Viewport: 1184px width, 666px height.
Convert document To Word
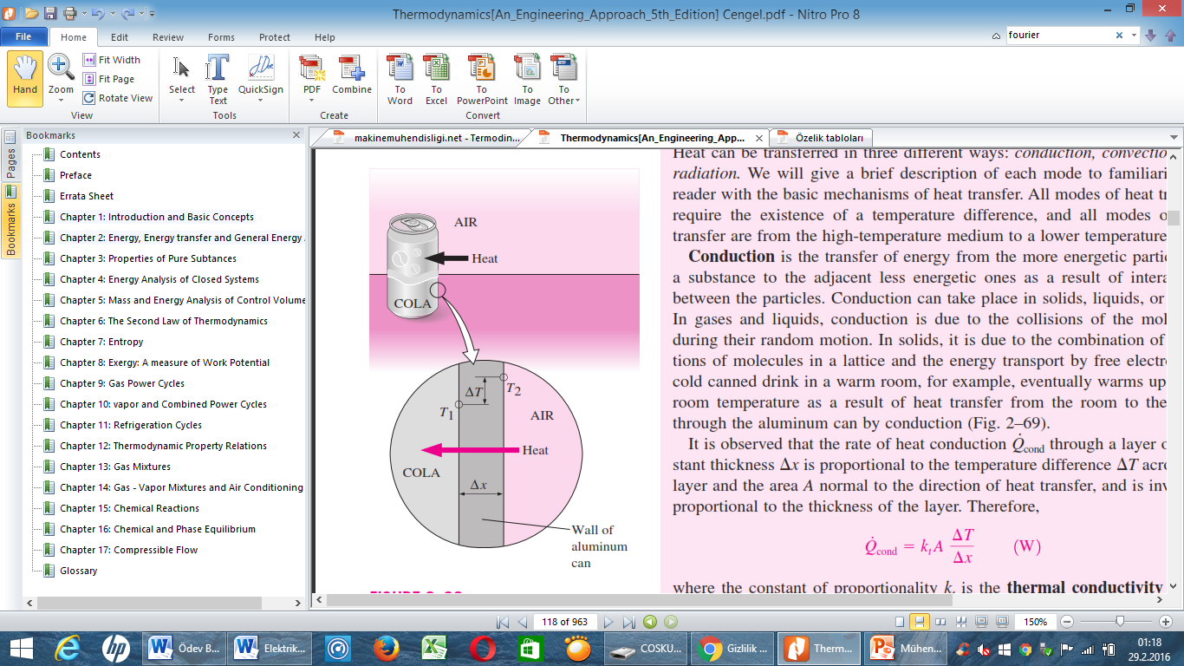400,79
